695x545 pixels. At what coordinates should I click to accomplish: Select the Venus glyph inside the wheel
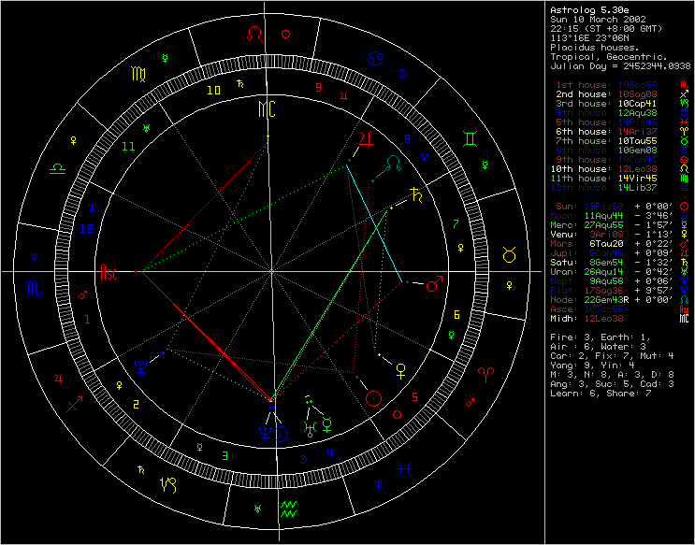click(401, 369)
